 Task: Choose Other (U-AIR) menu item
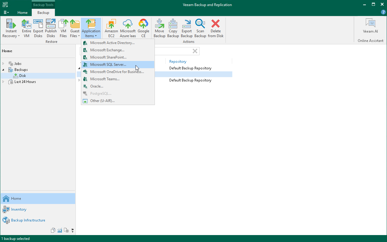118,101
